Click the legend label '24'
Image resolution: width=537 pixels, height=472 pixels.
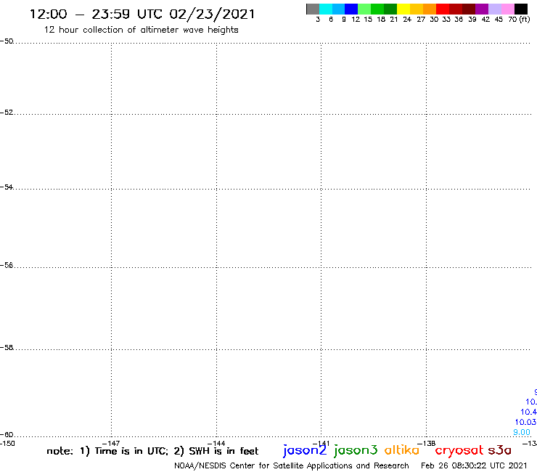coord(407,20)
